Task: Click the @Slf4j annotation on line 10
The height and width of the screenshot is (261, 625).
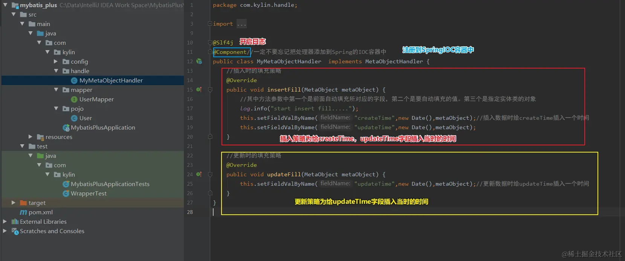Action: (223, 43)
